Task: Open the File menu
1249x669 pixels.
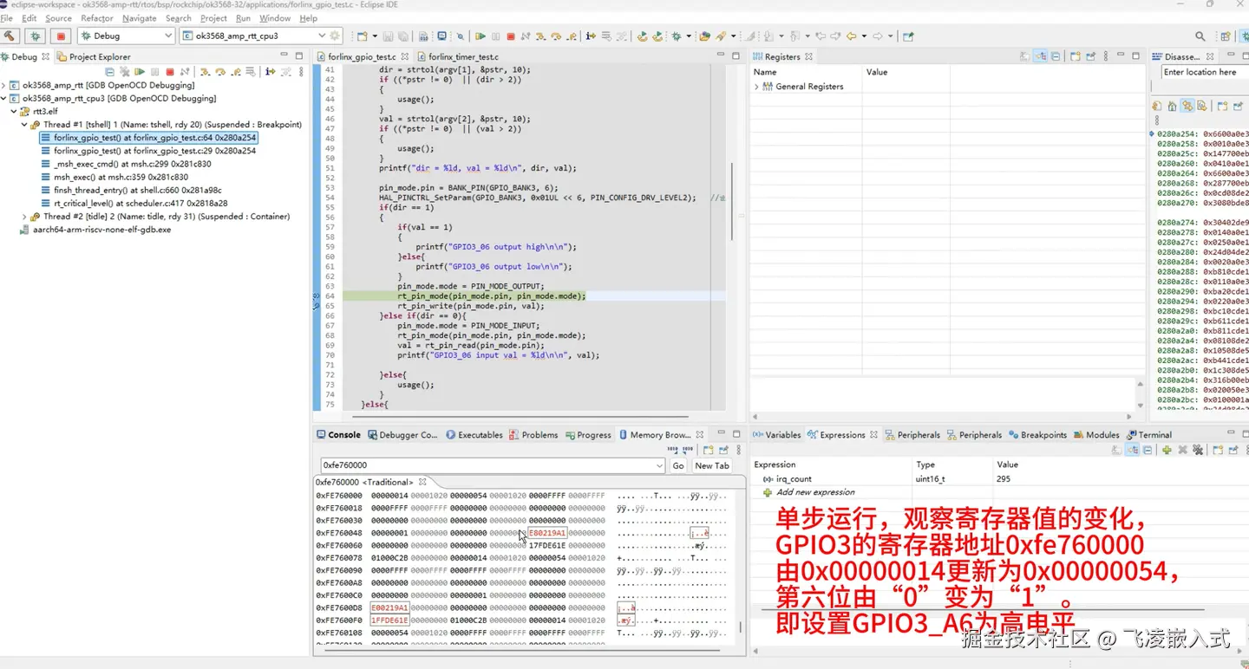Action: coord(7,18)
